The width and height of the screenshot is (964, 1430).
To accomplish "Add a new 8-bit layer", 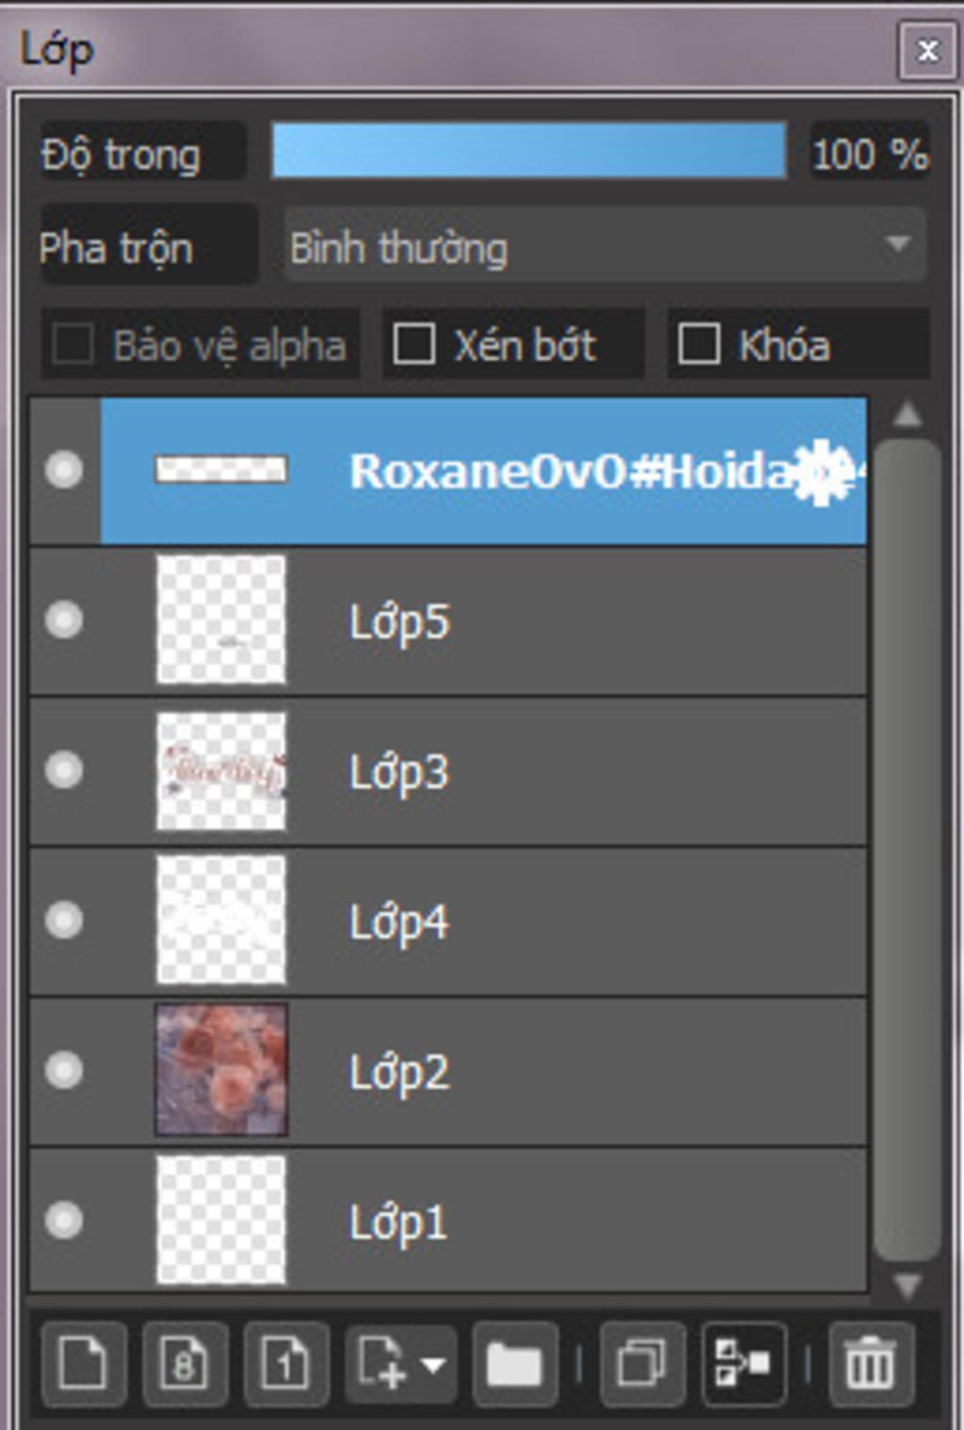I will pyautogui.click(x=185, y=1363).
